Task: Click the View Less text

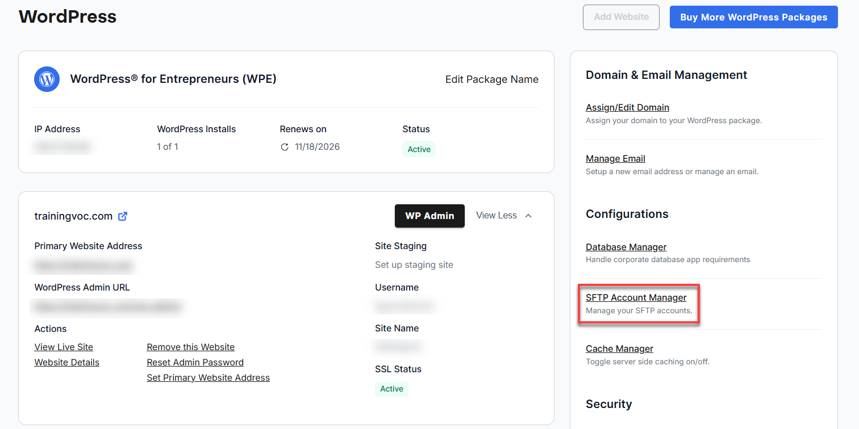Action: coord(497,216)
